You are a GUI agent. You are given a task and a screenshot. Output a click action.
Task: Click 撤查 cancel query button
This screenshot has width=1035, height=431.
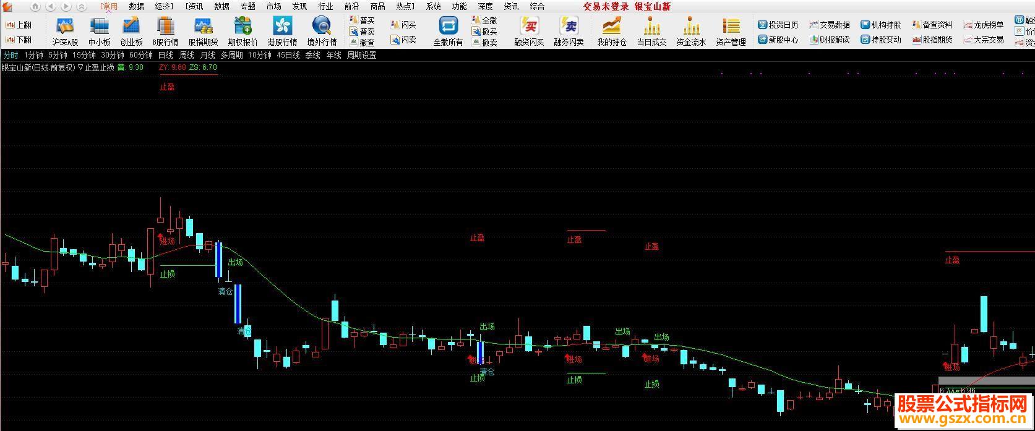click(362, 43)
